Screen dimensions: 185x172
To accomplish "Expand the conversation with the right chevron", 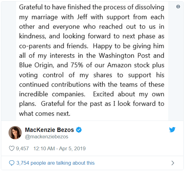I will (173, 163).
